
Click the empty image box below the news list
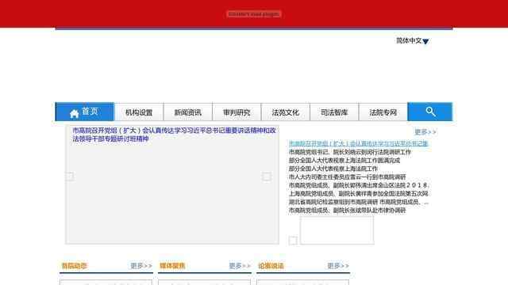coord(337,230)
